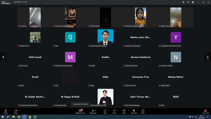Click Zarrar Maulidar Mardani's profile photo
This screenshot has height=119, width=211.
tap(105, 37)
